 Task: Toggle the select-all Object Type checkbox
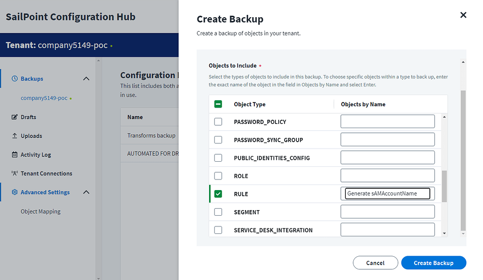tap(218, 104)
